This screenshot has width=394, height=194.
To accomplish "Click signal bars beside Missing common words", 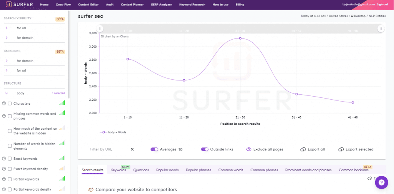I will 62,113.
